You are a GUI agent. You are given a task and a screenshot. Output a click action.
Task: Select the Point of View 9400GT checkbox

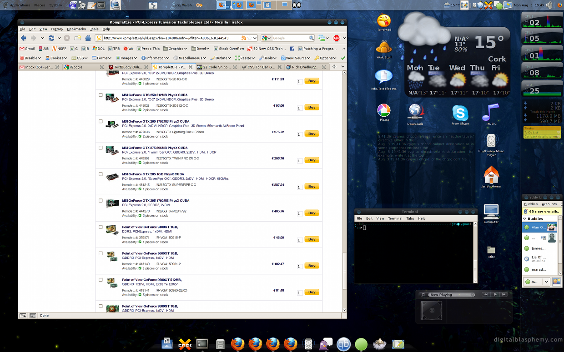[101, 227]
